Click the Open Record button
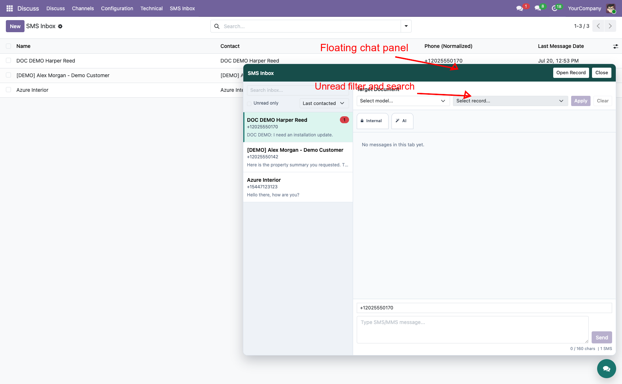The width and height of the screenshot is (622, 384). point(571,73)
